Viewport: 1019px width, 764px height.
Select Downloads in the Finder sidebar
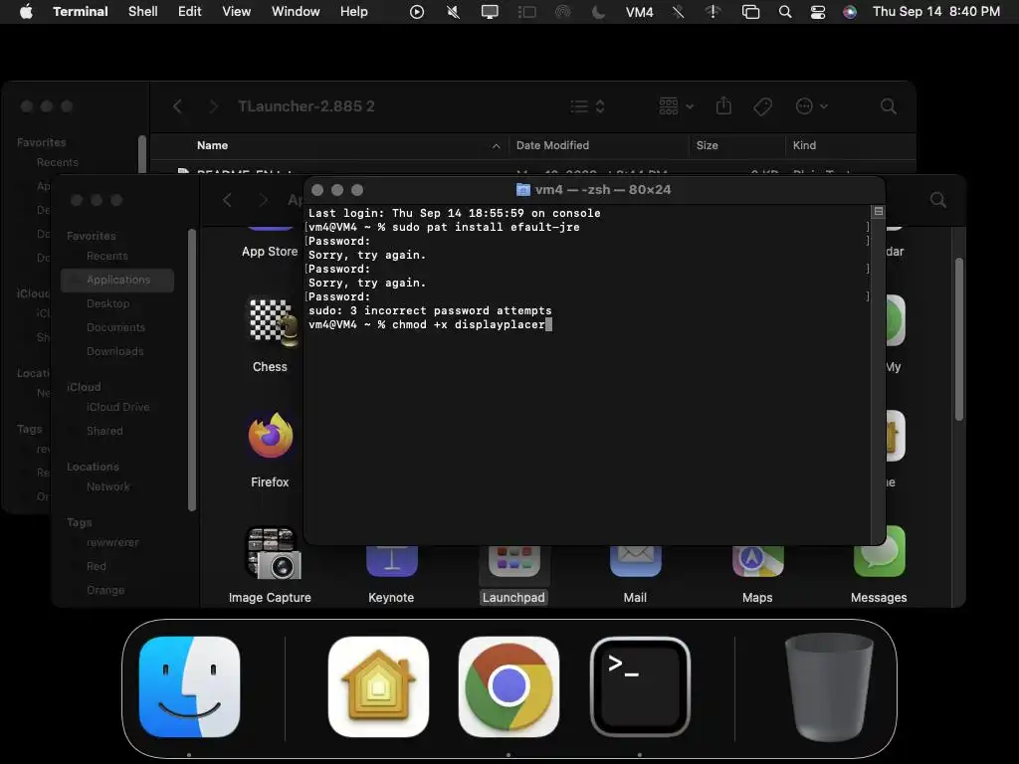115,351
